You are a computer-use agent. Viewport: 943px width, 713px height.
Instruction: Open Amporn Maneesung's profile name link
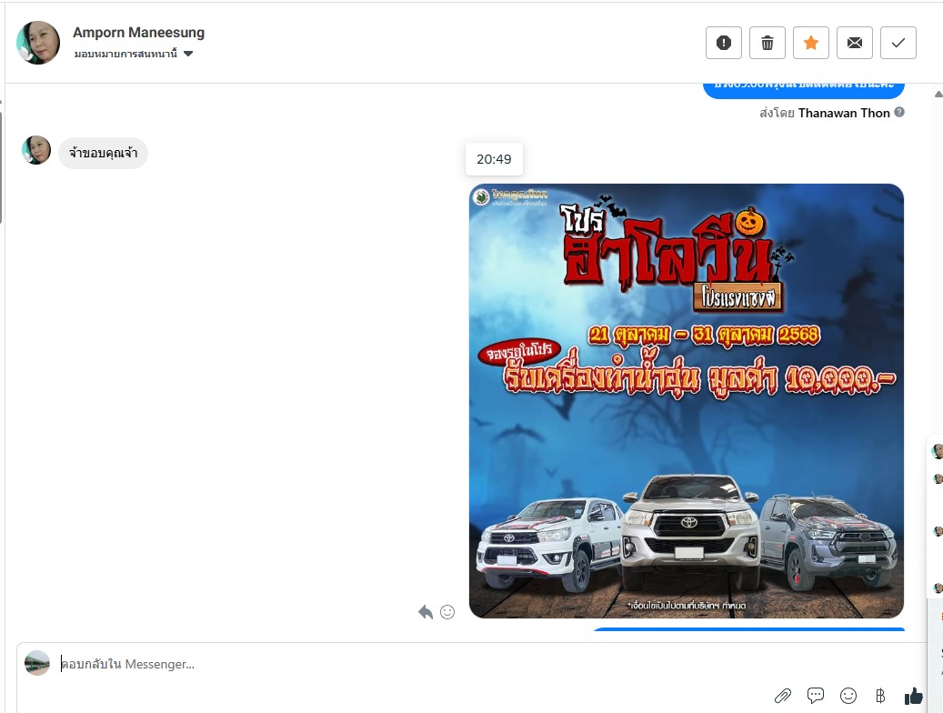point(138,33)
